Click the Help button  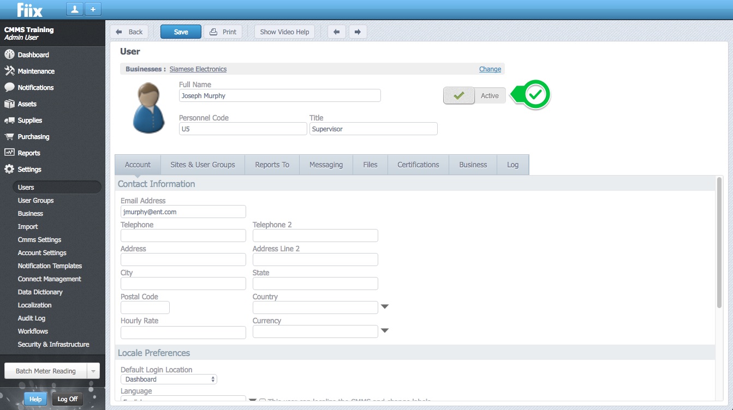[35, 399]
